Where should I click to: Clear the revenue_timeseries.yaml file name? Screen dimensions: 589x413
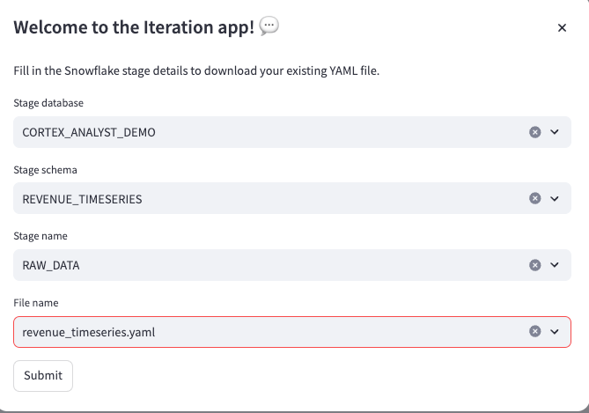click(535, 331)
